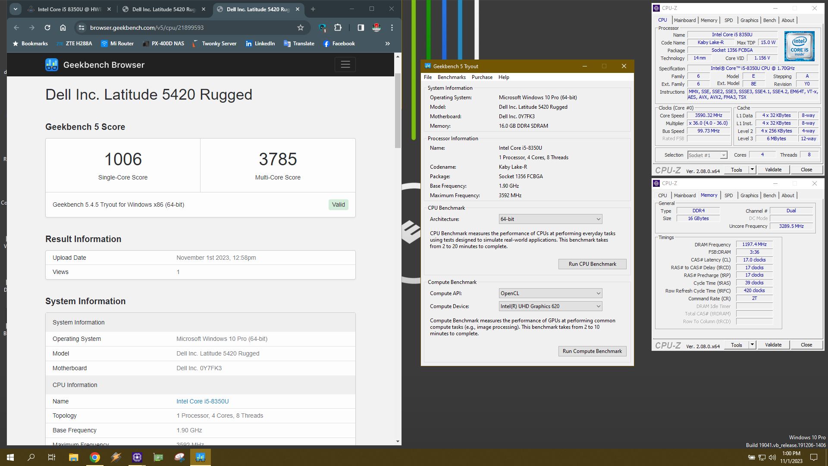
Task: Open Geekbench 5 File menu
Action: [428, 77]
